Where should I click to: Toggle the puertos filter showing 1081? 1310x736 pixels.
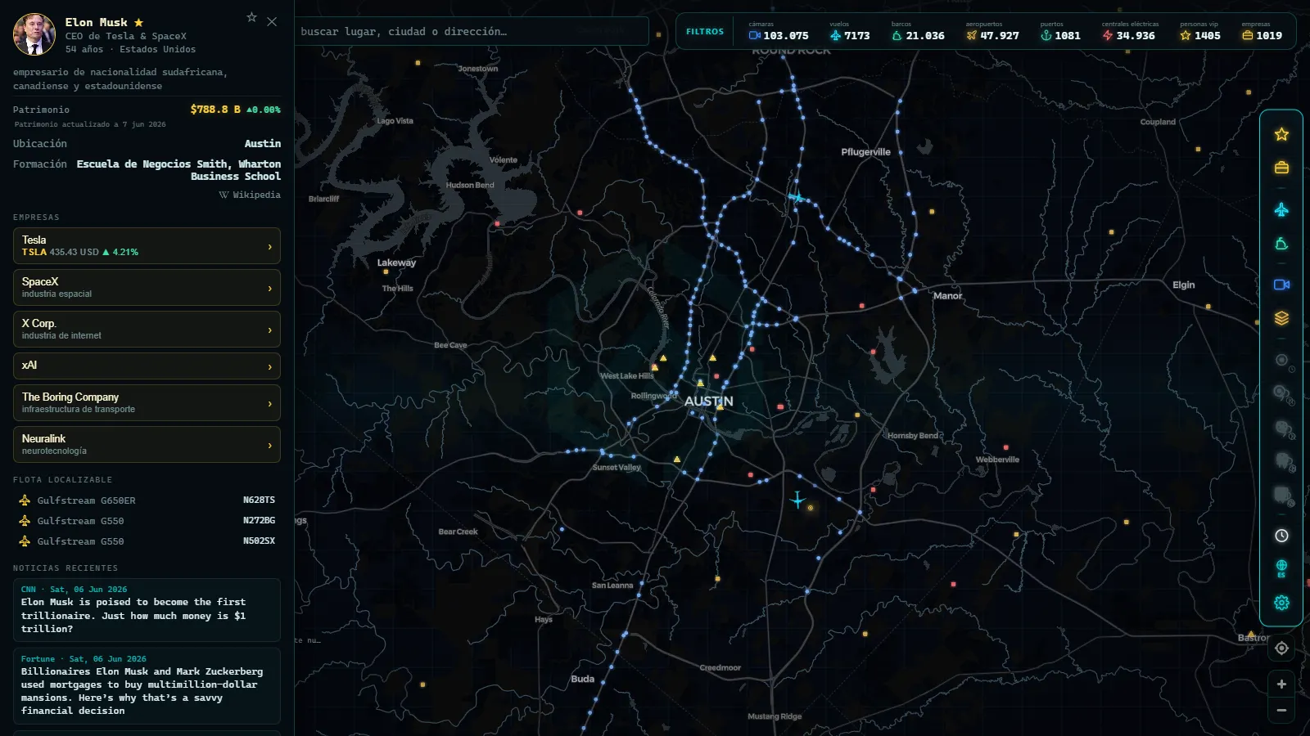1060,31
